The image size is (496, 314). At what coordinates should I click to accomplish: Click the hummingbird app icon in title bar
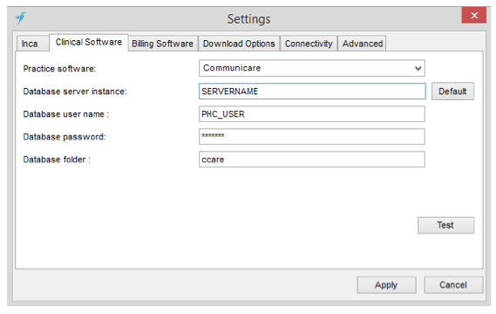point(21,17)
